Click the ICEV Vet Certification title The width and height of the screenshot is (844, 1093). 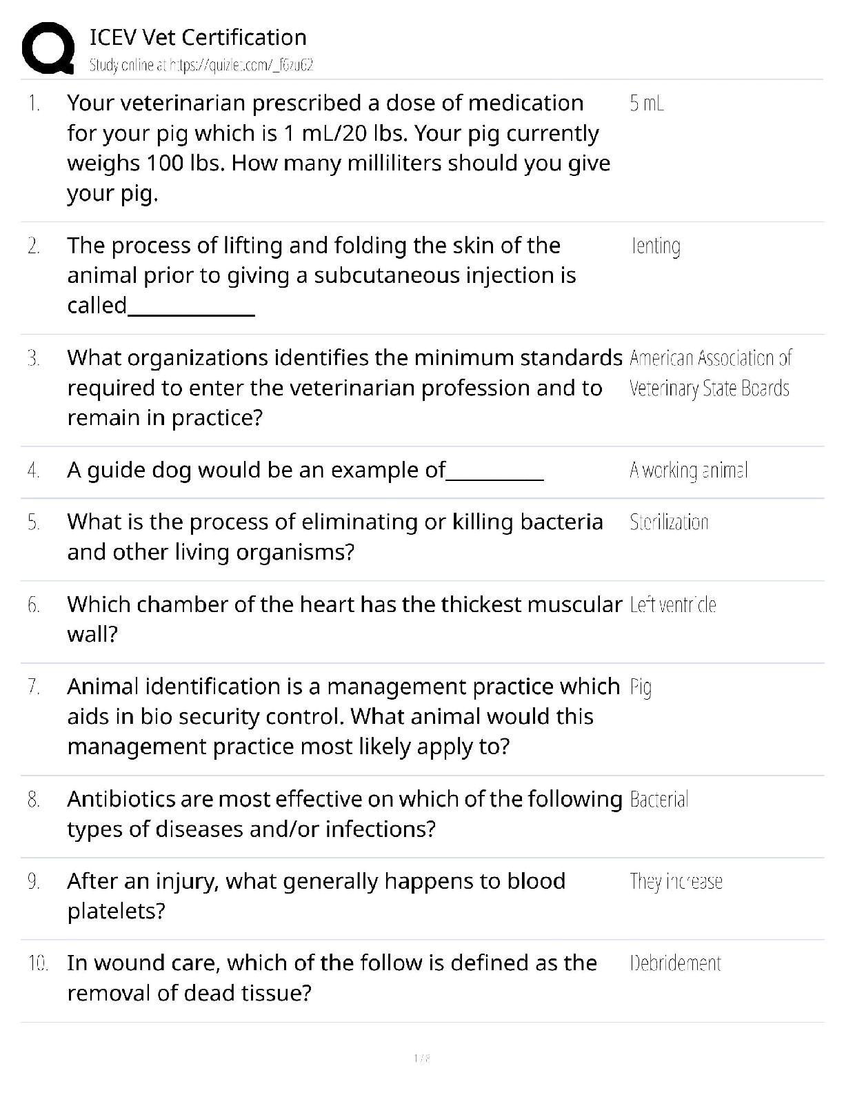click(198, 37)
